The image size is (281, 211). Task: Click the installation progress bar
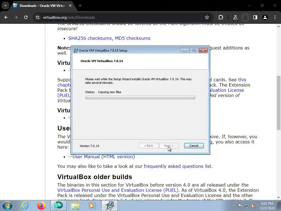click(140, 98)
